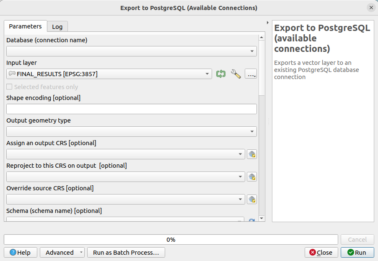The height and width of the screenshot is (261, 378).
Task: Click inside the Shape encoding field
Action: (x=131, y=109)
